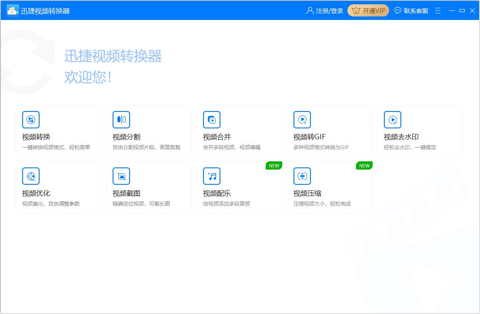Select the 视频合并 video merge icon

[212, 120]
